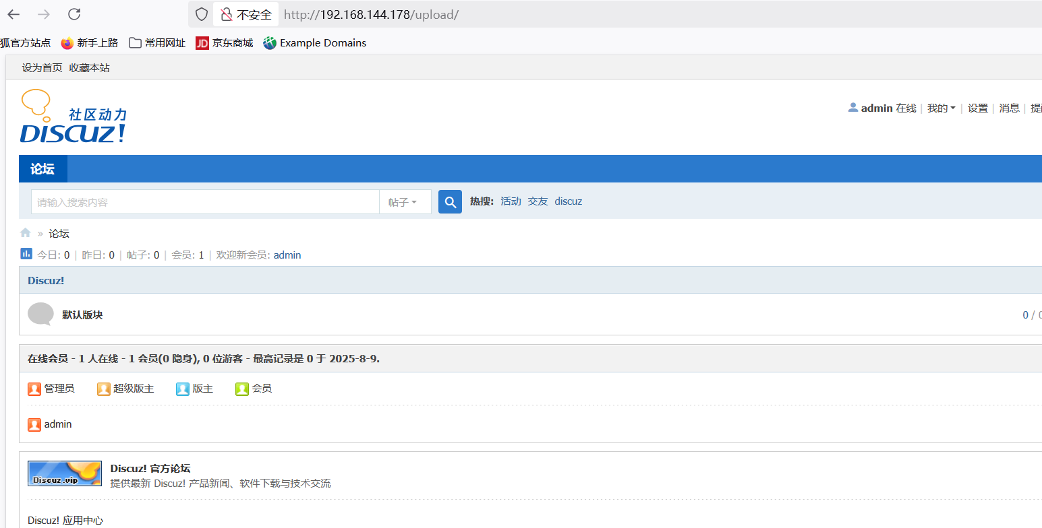Click admin in online members list

coord(58,424)
